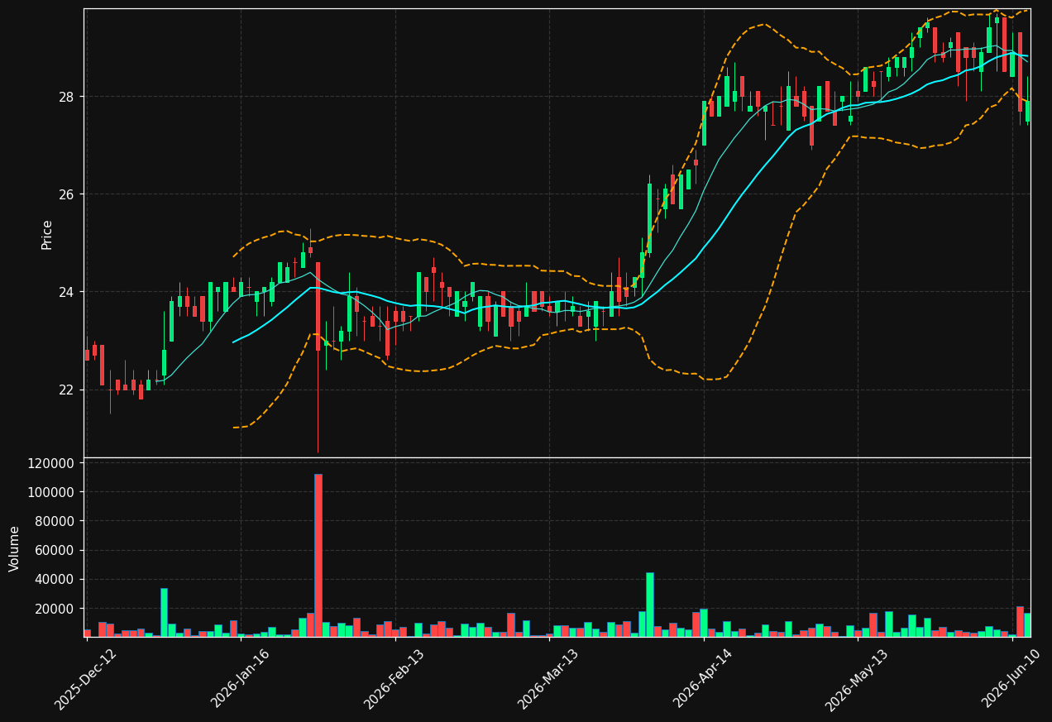The image size is (1052, 722).
Task: Select the 2026-Mar-13 date tick label
Action: (549, 679)
